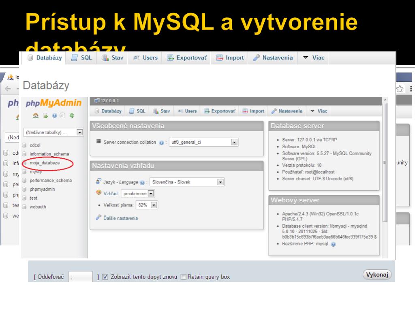Click the Vykonaj button

tap(377, 275)
